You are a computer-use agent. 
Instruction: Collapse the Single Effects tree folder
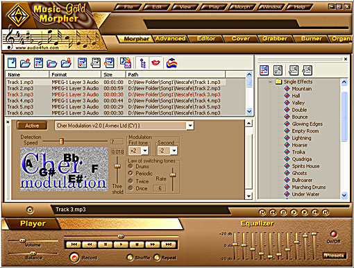click(270, 82)
